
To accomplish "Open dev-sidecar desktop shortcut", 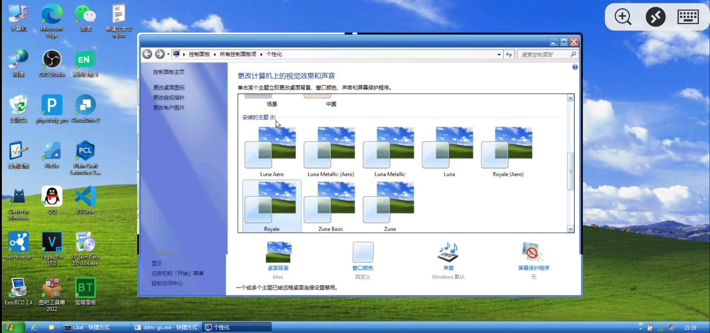I will (19, 245).
